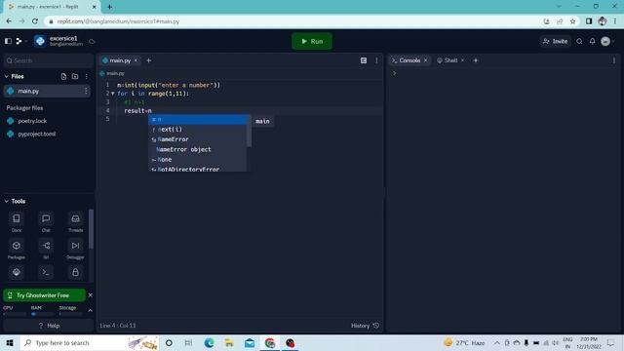Collapse the resources usage panel chevron

coord(91,310)
